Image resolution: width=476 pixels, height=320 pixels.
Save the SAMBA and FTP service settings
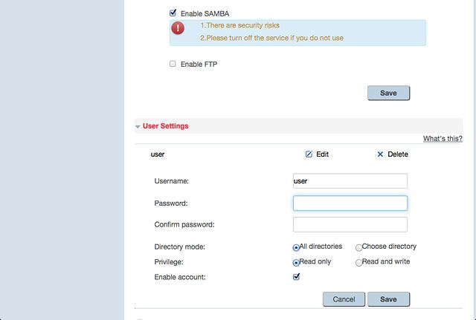[x=388, y=93]
